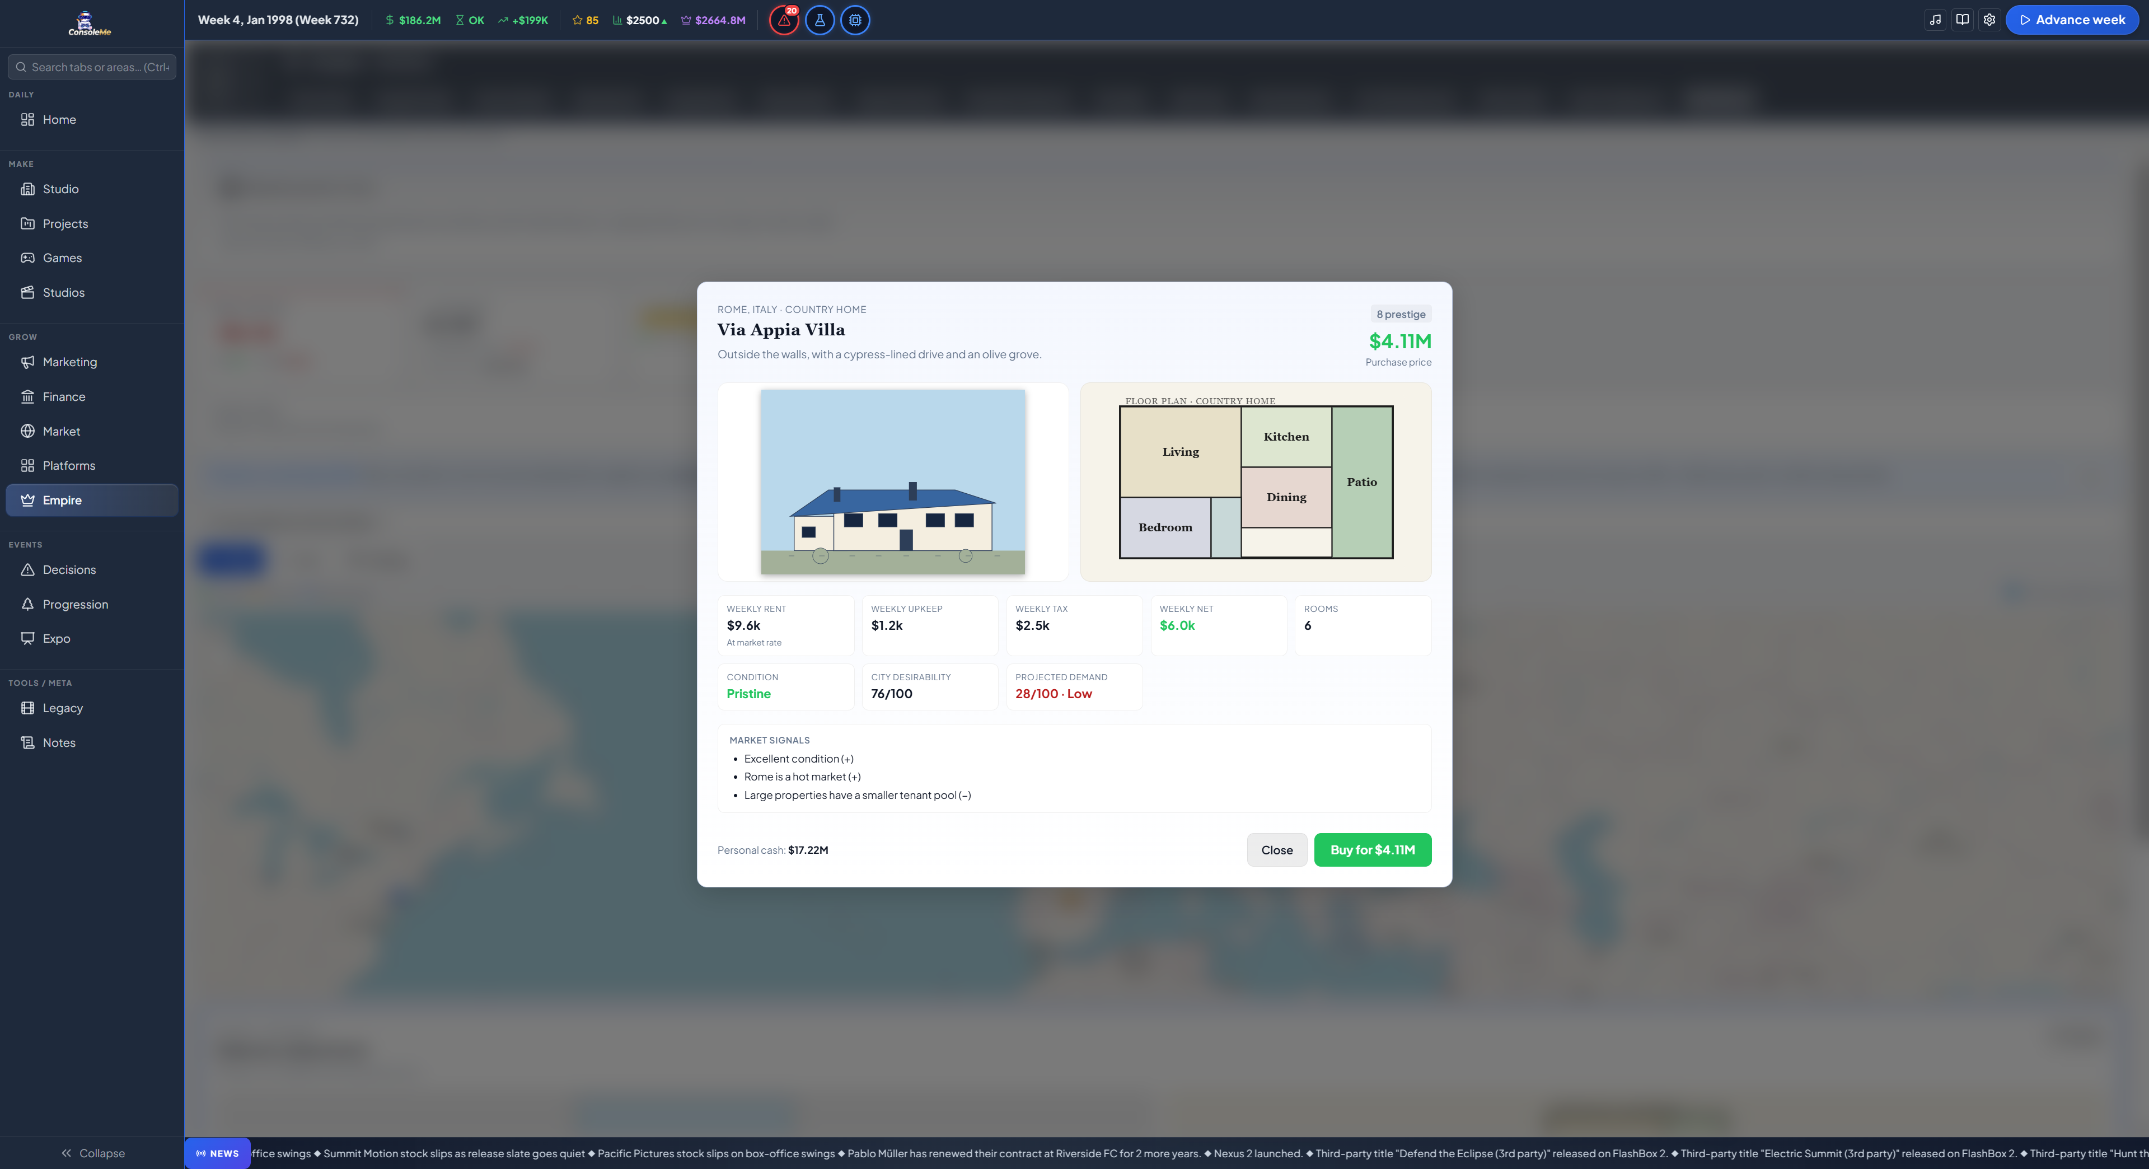2149x1169 pixels.
Task: Go to the Finance section
Action: pos(92,396)
